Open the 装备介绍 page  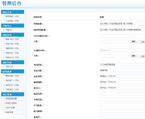[x=9, y=39]
